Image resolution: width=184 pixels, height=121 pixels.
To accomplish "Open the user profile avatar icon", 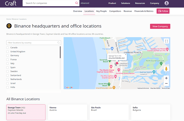I will 167,3.
